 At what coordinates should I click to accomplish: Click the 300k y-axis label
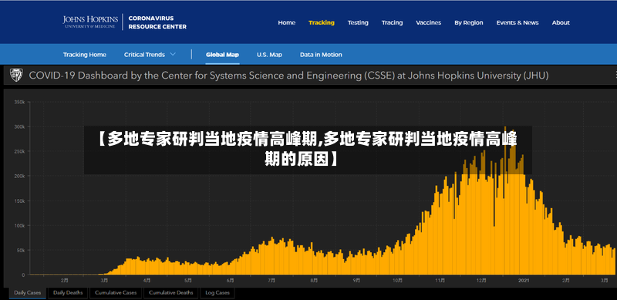pos(20,126)
